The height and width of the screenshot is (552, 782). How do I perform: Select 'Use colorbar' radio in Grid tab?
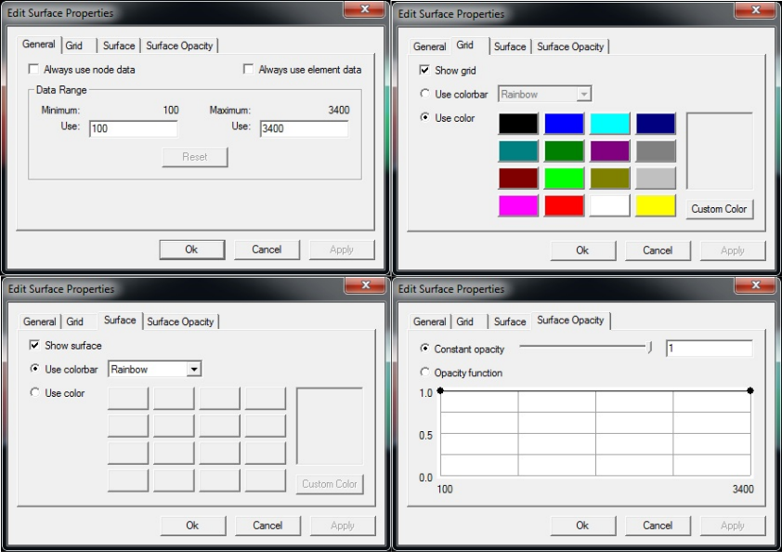point(424,93)
